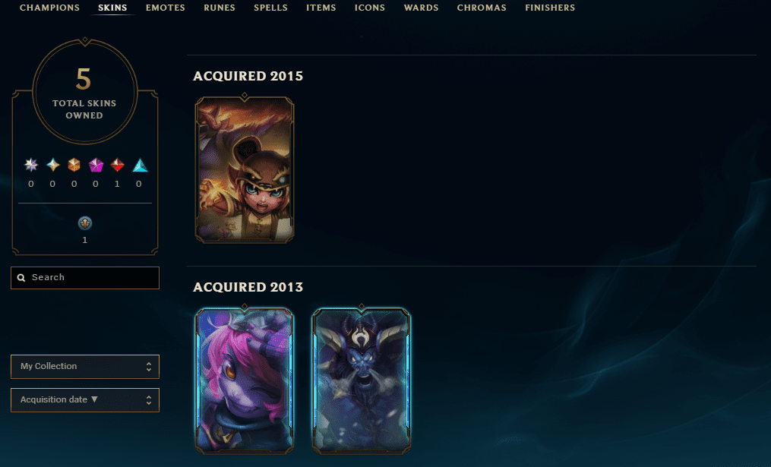Open the Finishers tab
The width and height of the screenshot is (771, 467).
(x=550, y=8)
